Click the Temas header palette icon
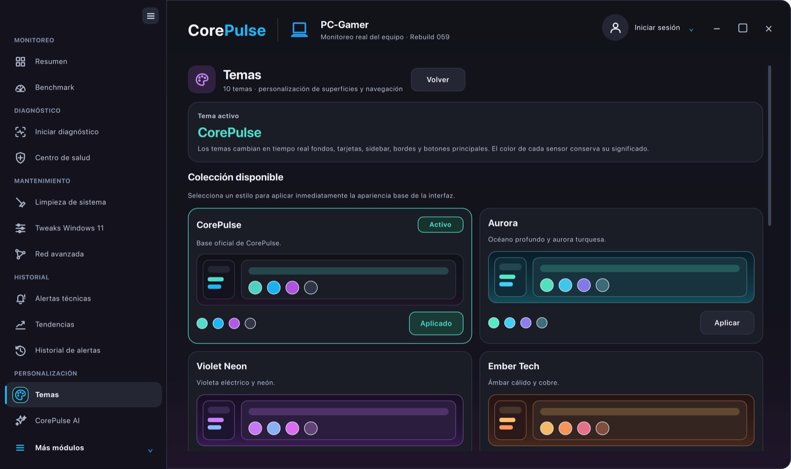791x469 pixels. point(202,79)
